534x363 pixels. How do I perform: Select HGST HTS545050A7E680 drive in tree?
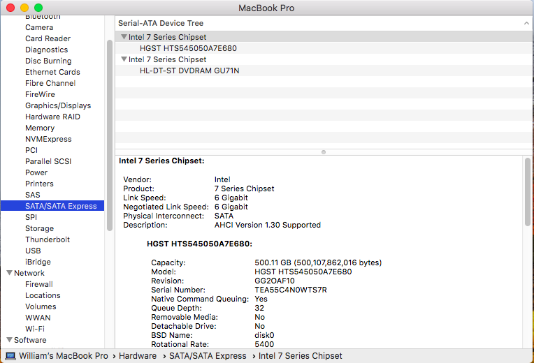(x=188, y=48)
